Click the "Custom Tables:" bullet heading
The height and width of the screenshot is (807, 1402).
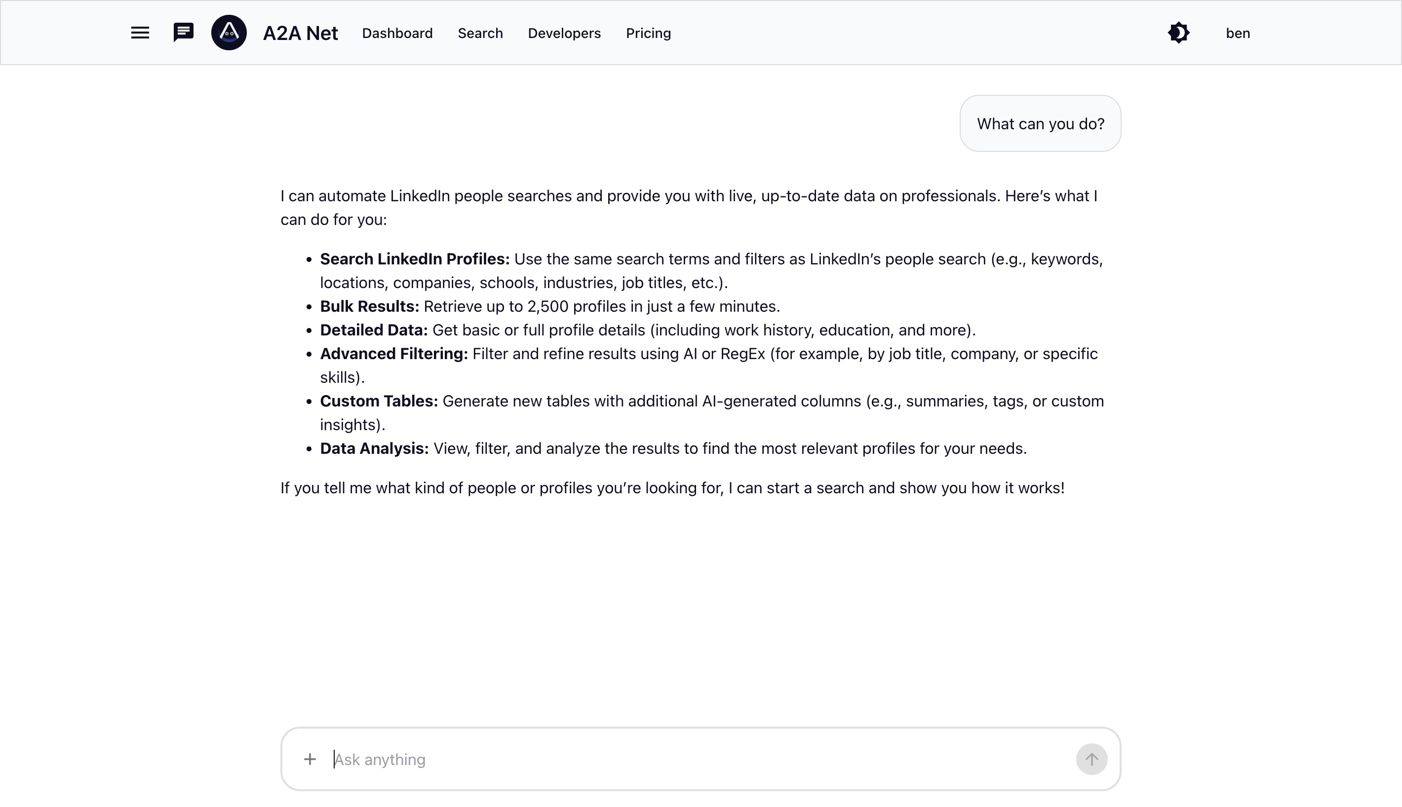point(379,402)
